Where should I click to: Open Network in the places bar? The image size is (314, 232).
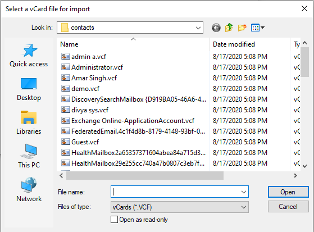pyautogui.click(x=29, y=190)
